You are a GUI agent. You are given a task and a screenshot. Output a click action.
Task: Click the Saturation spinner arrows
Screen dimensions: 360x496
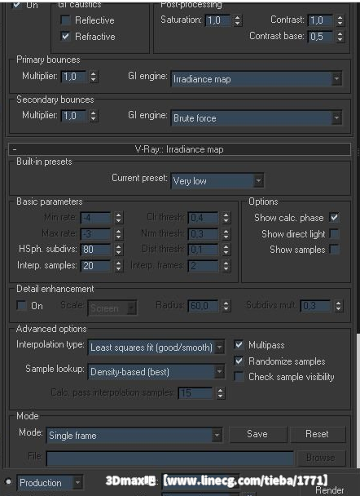tap(238, 20)
